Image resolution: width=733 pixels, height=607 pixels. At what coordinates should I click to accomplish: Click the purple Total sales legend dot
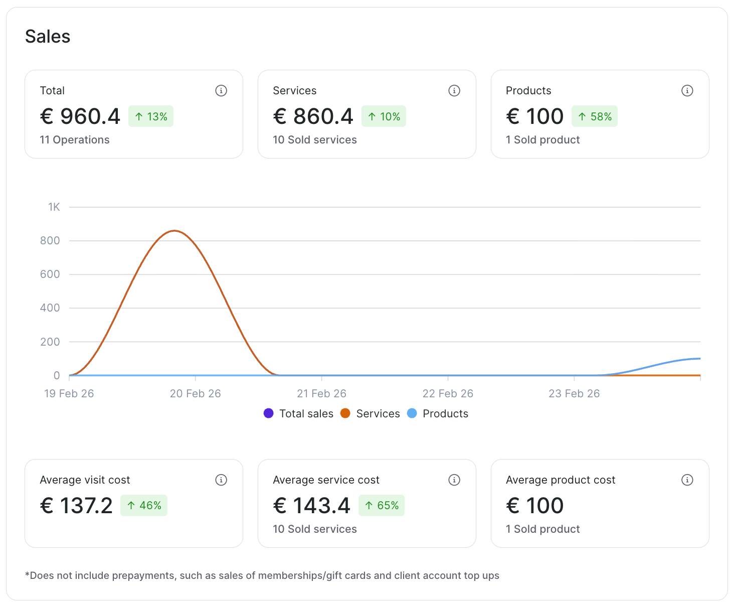[x=269, y=413]
